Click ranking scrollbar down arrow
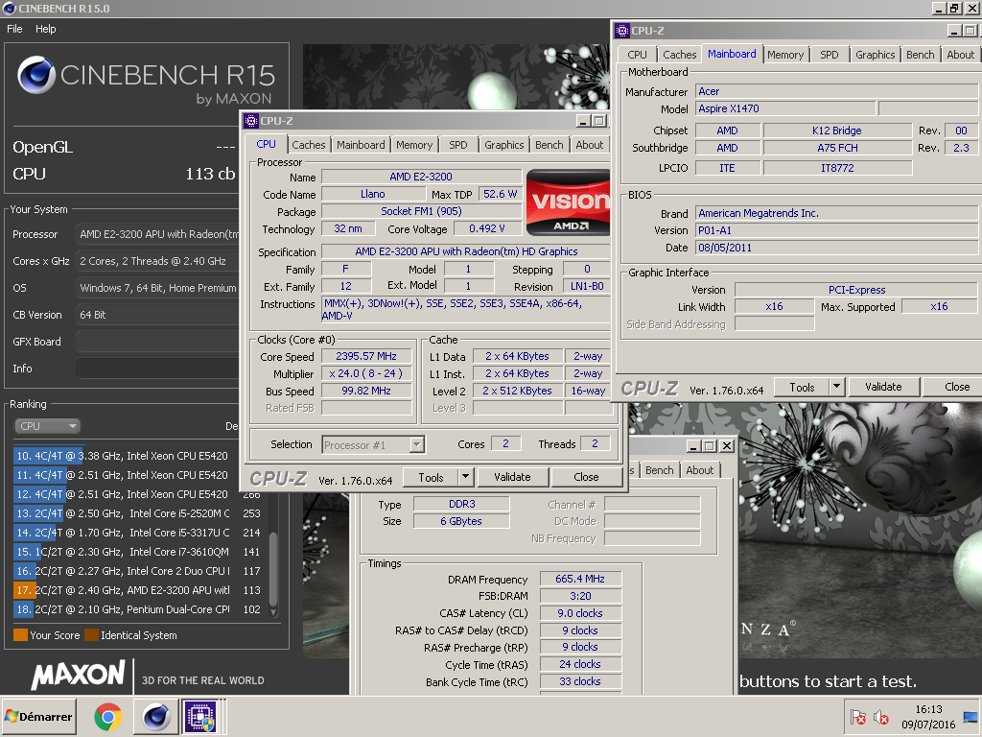This screenshot has height=737, width=982. (273, 611)
